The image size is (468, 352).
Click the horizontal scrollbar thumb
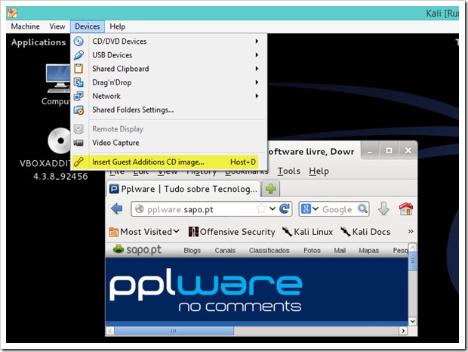point(174,331)
